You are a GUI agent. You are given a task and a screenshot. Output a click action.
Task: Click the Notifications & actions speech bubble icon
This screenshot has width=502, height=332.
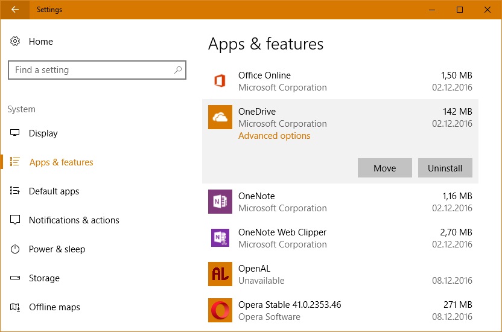[14, 220]
